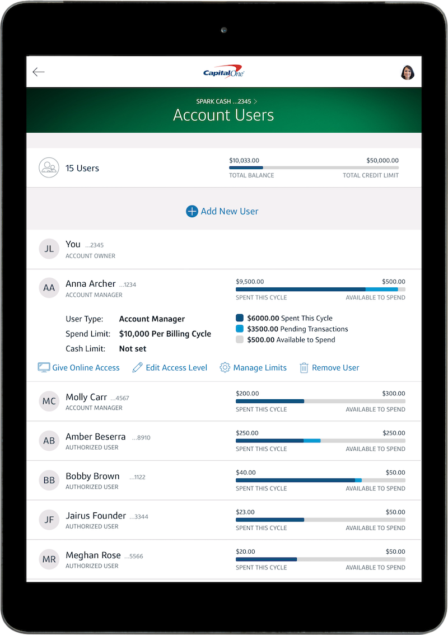Open the Manage Limits gear icon
The height and width of the screenshot is (635, 448).
(225, 367)
